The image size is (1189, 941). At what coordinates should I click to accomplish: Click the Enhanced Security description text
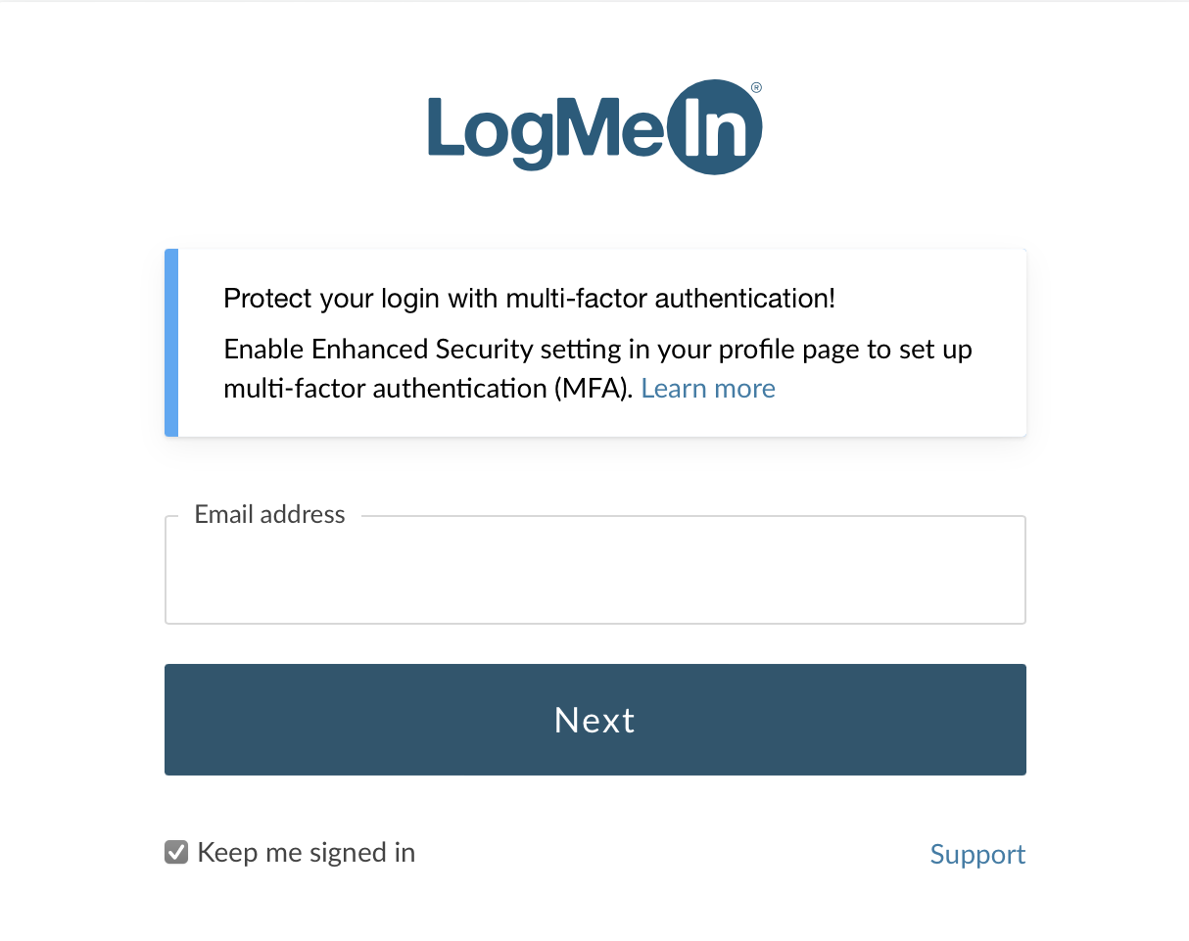coord(597,369)
